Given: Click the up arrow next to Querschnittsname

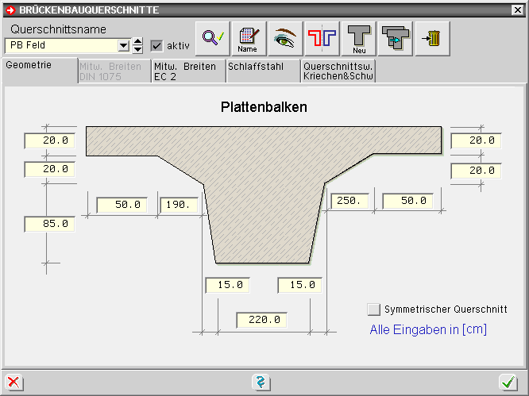Looking at the screenshot, I should click(x=137, y=42).
